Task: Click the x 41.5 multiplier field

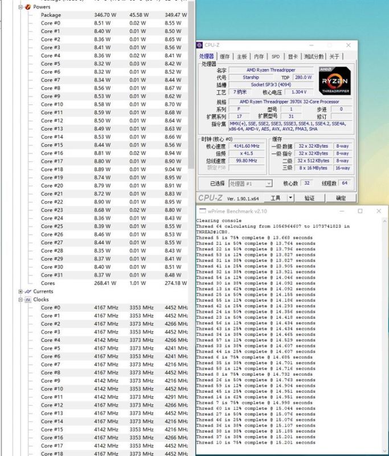Action: point(247,153)
